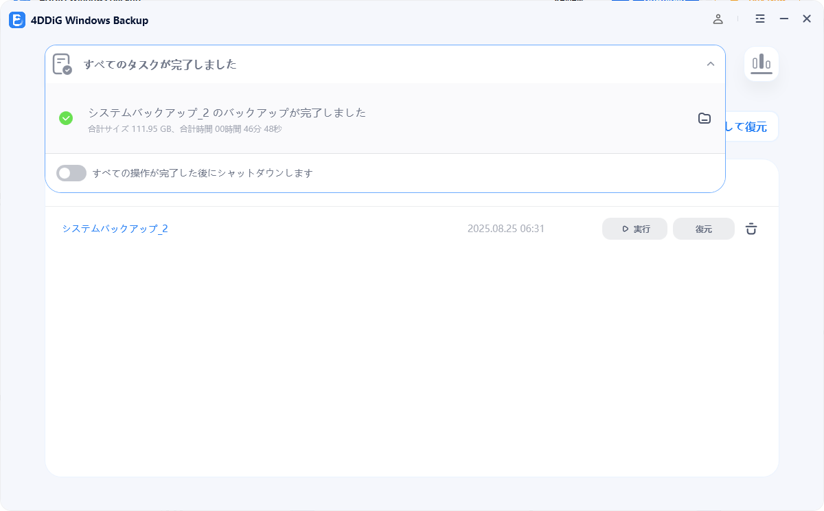Click the green success checkmark icon

(x=66, y=118)
